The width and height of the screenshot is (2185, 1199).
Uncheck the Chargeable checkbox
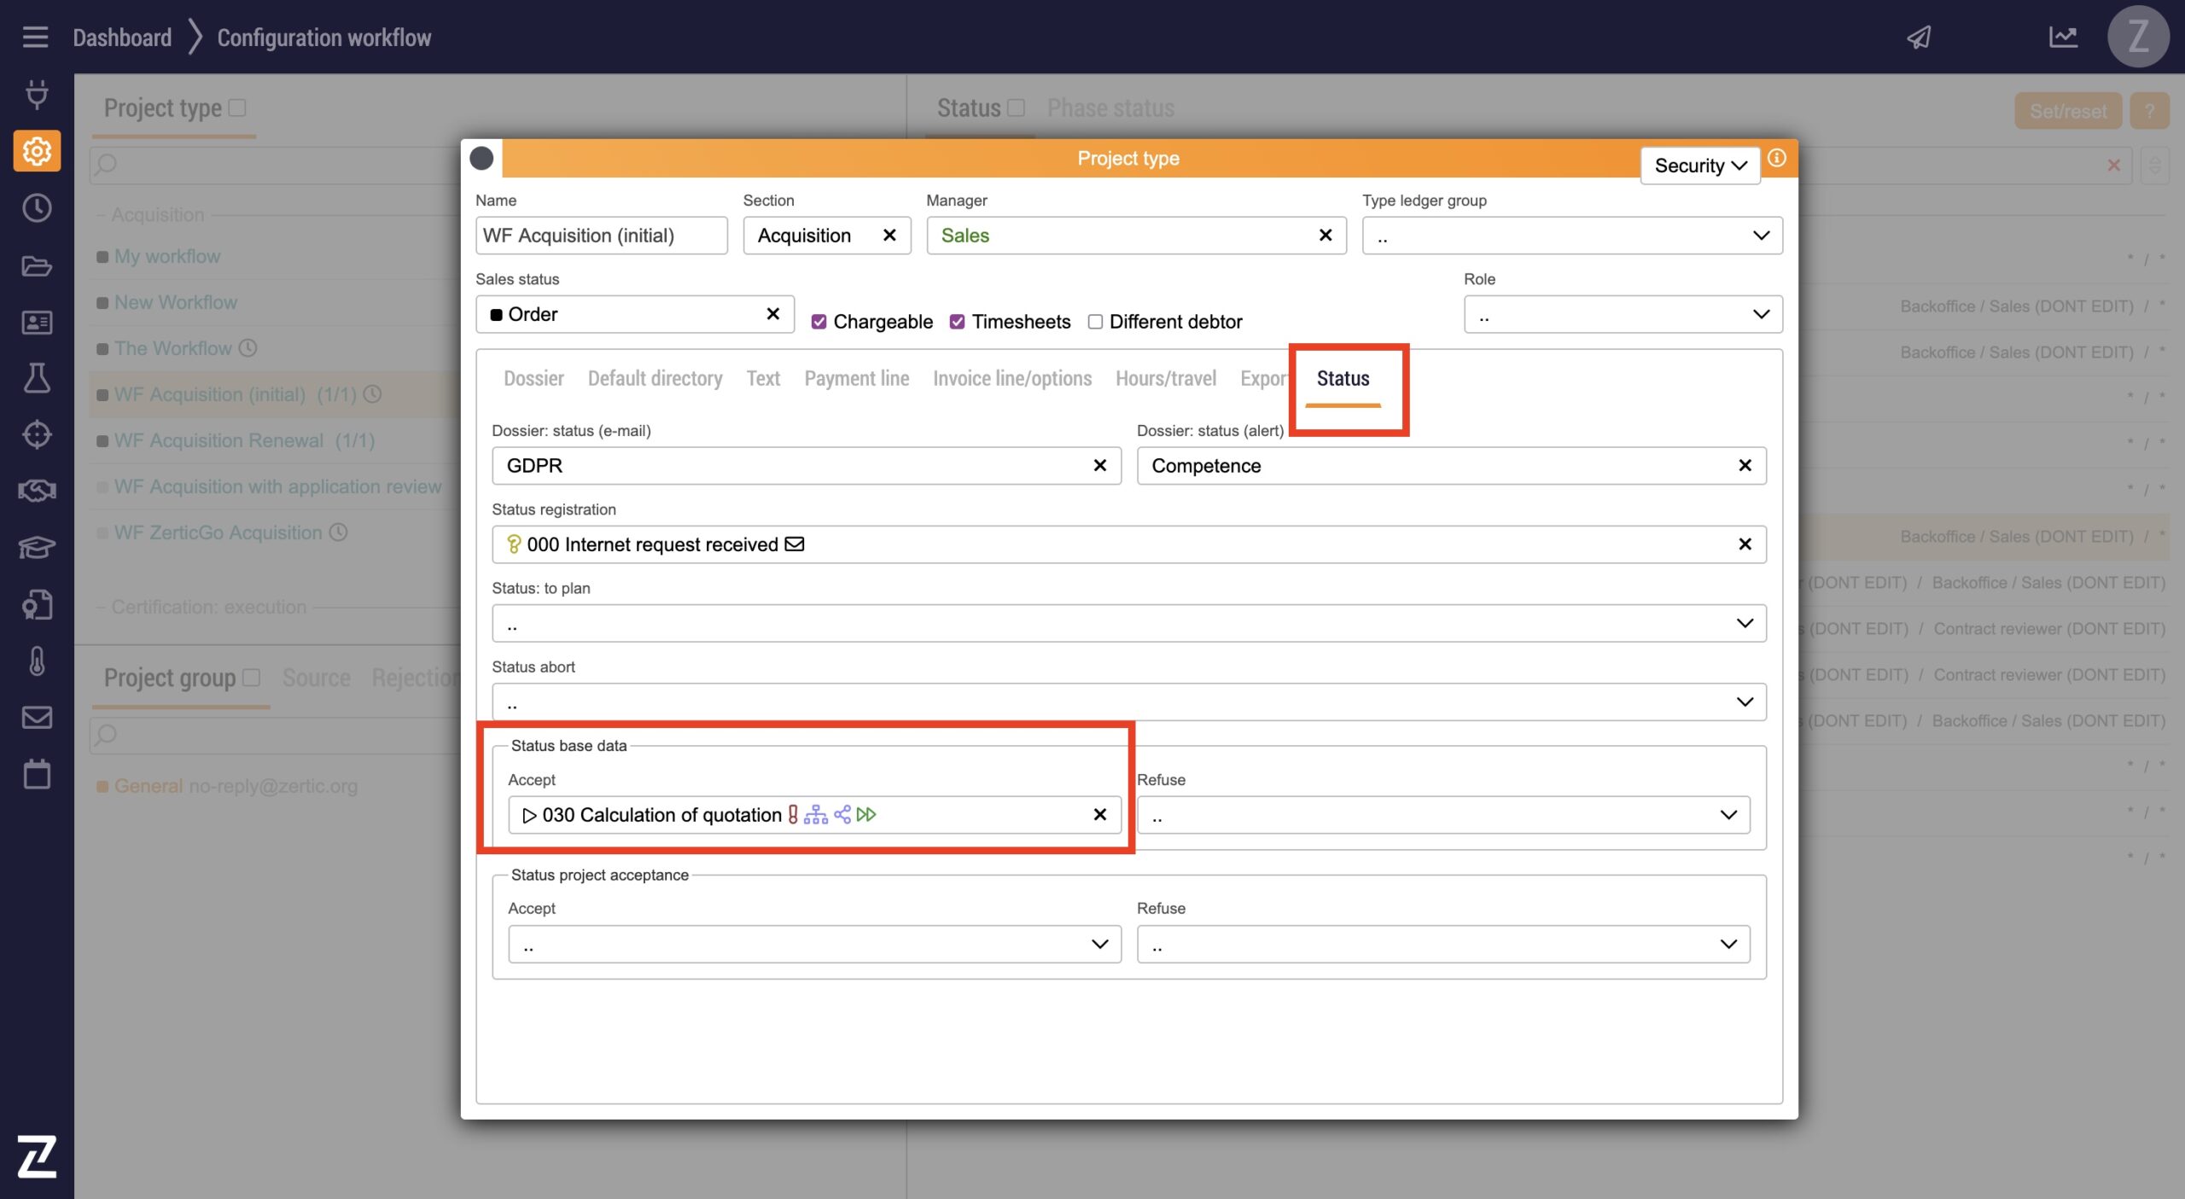[819, 322]
